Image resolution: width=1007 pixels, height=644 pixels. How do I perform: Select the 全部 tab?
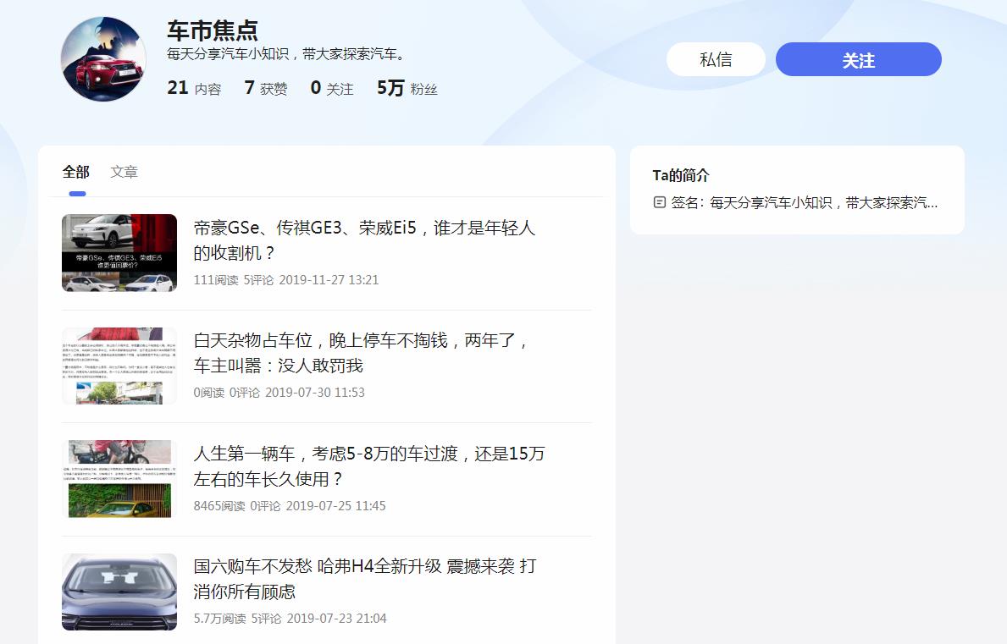[75, 172]
